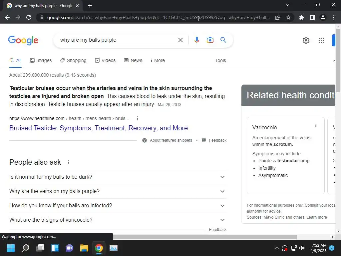Open the Google apps grid

point(321,40)
